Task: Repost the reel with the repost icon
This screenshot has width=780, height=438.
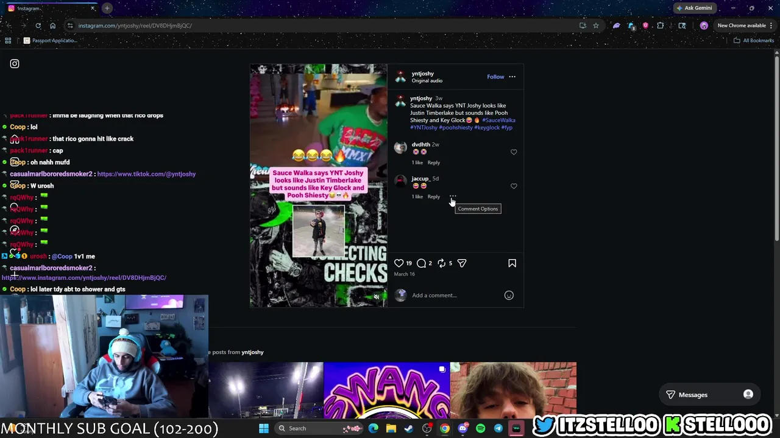Action: (442, 263)
